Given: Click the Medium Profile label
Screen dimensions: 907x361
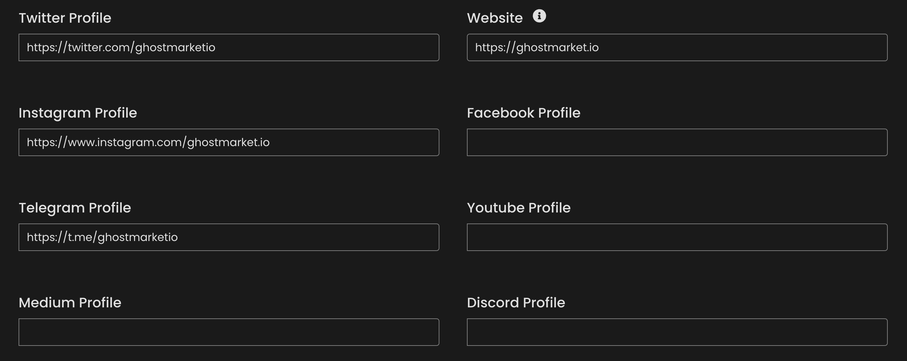Looking at the screenshot, I should tap(70, 303).
